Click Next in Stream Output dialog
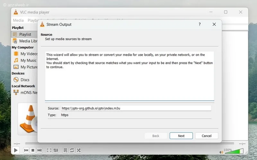 [181, 136]
